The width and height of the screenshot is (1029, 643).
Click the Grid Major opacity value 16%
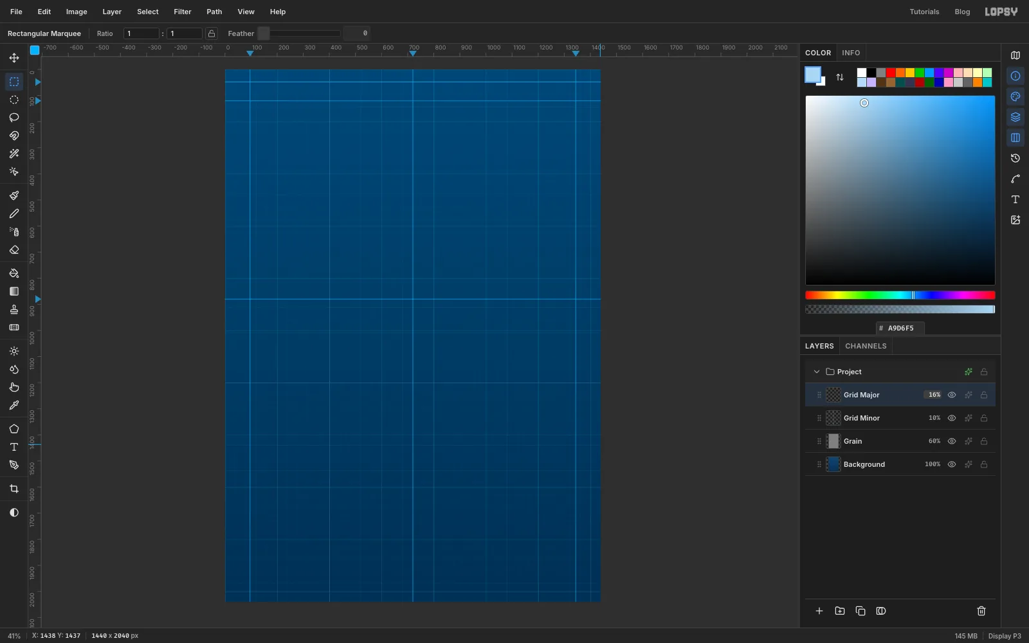934,395
